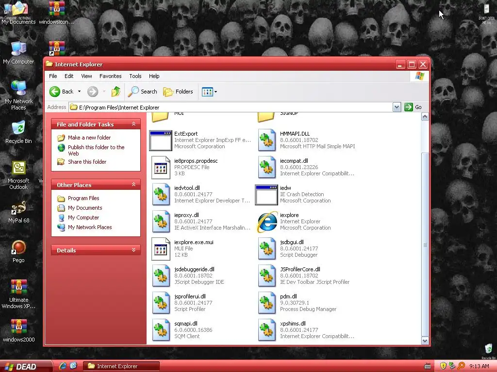Click Make a new folder link
This screenshot has height=372, width=497.
89,138
